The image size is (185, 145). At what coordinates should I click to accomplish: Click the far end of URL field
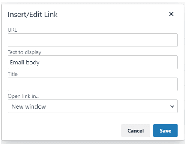point(174,40)
